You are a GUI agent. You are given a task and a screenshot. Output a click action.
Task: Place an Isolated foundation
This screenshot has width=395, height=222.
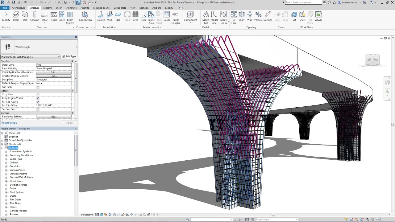(x=101, y=17)
